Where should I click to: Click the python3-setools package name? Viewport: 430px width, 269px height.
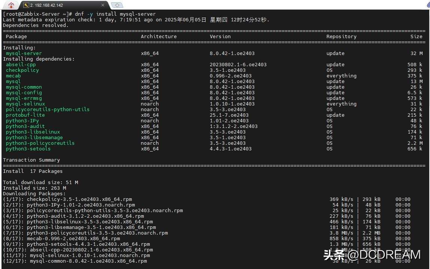[x=28, y=149]
